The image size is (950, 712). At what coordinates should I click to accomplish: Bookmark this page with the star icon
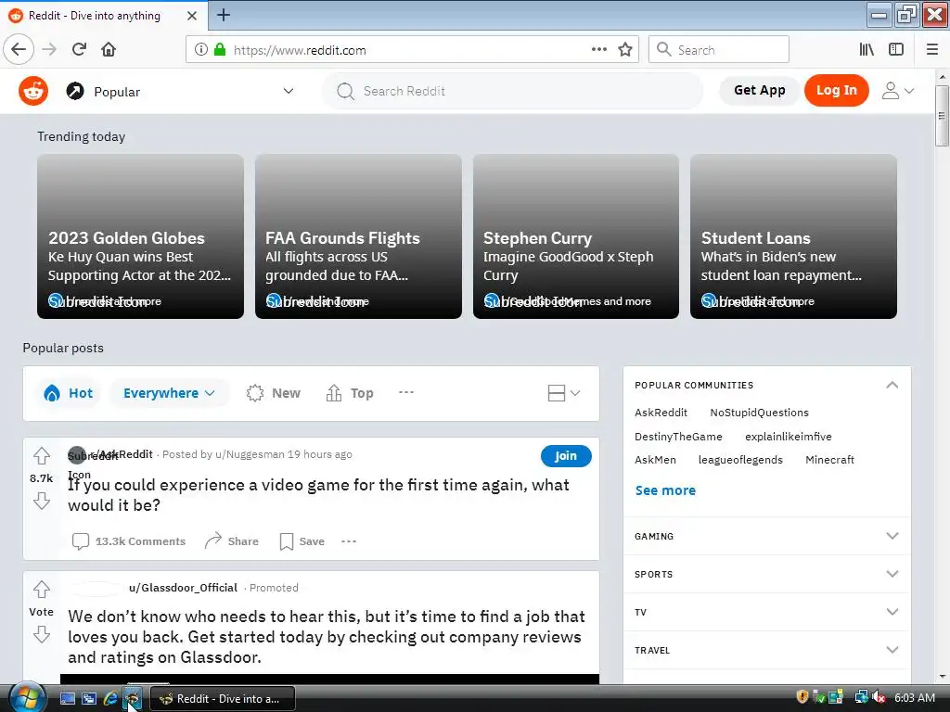point(625,50)
